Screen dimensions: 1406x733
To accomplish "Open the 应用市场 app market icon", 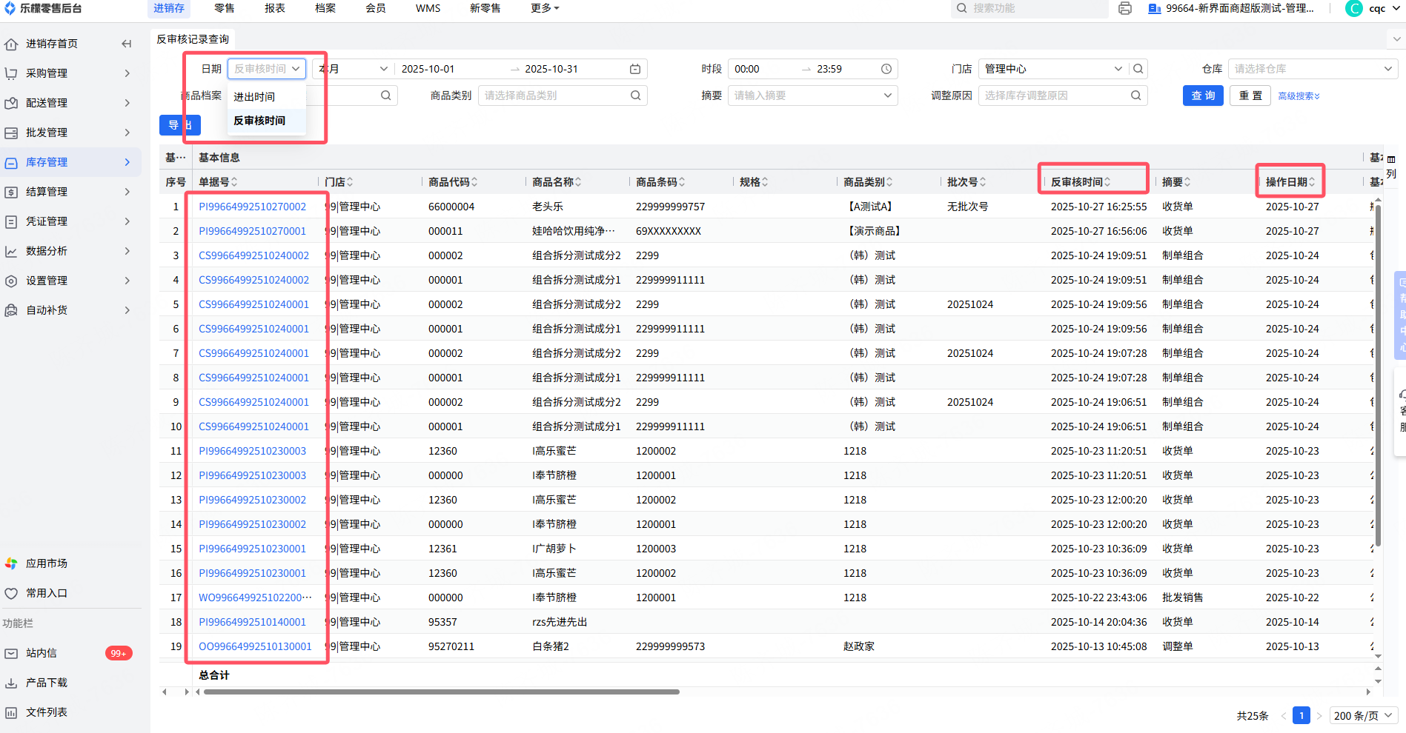I will [11, 563].
